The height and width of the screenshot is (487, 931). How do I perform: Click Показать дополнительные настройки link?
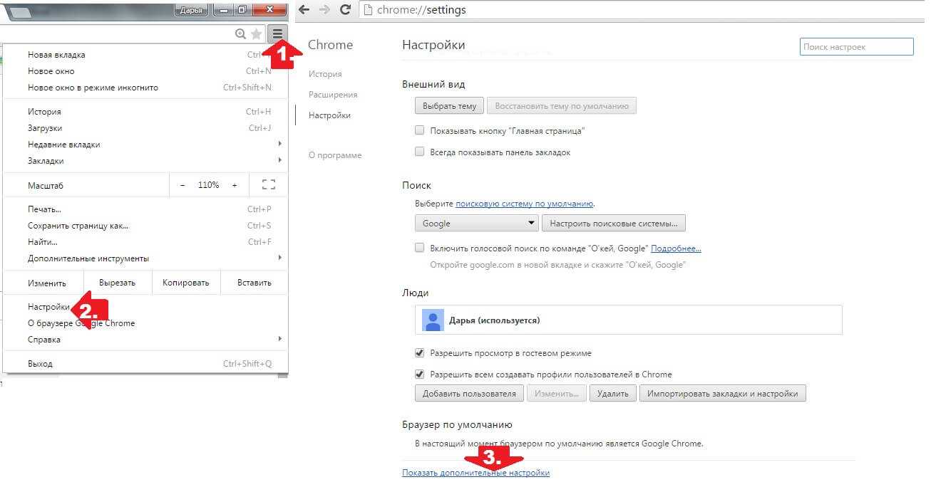coord(475,473)
